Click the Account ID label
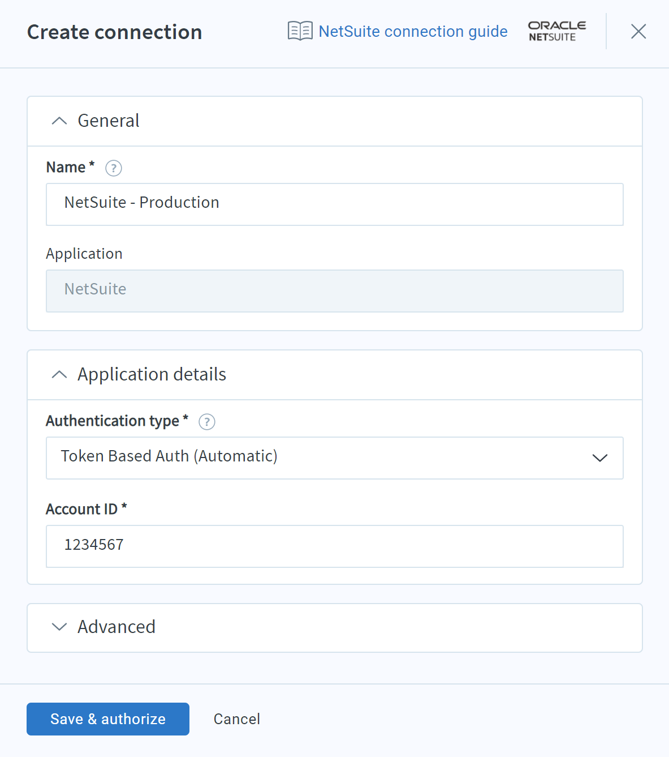The height and width of the screenshot is (757, 669). point(86,509)
